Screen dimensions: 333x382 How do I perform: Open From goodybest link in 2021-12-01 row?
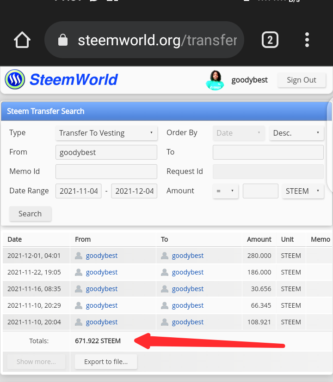click(x=102, y=256)
